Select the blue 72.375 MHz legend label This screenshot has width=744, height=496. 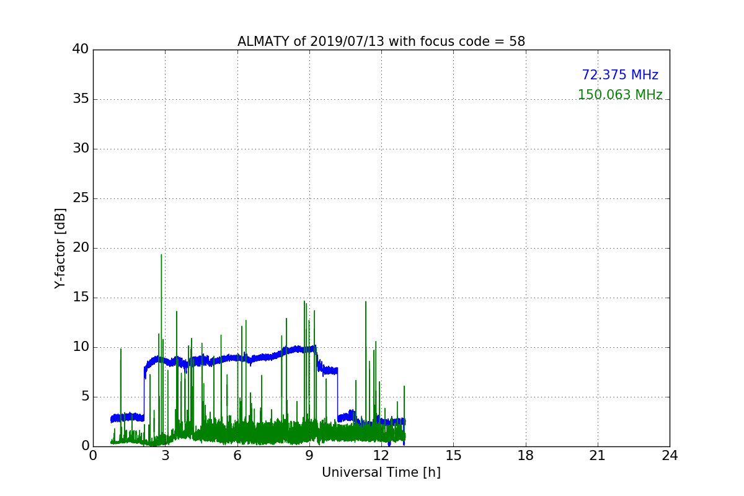[x=620, y=75]
